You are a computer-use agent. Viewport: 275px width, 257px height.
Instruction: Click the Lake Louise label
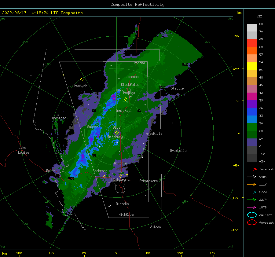[24, 150]
